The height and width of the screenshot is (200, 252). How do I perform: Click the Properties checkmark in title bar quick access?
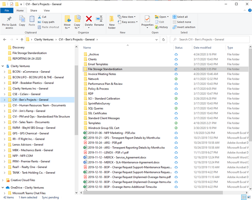tap(12, 4)
